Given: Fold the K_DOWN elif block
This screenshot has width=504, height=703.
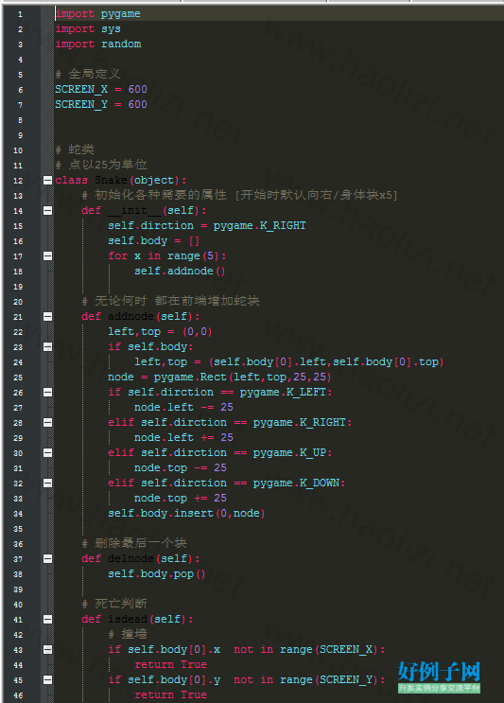Looking at the screenshot, I should 47,483.
